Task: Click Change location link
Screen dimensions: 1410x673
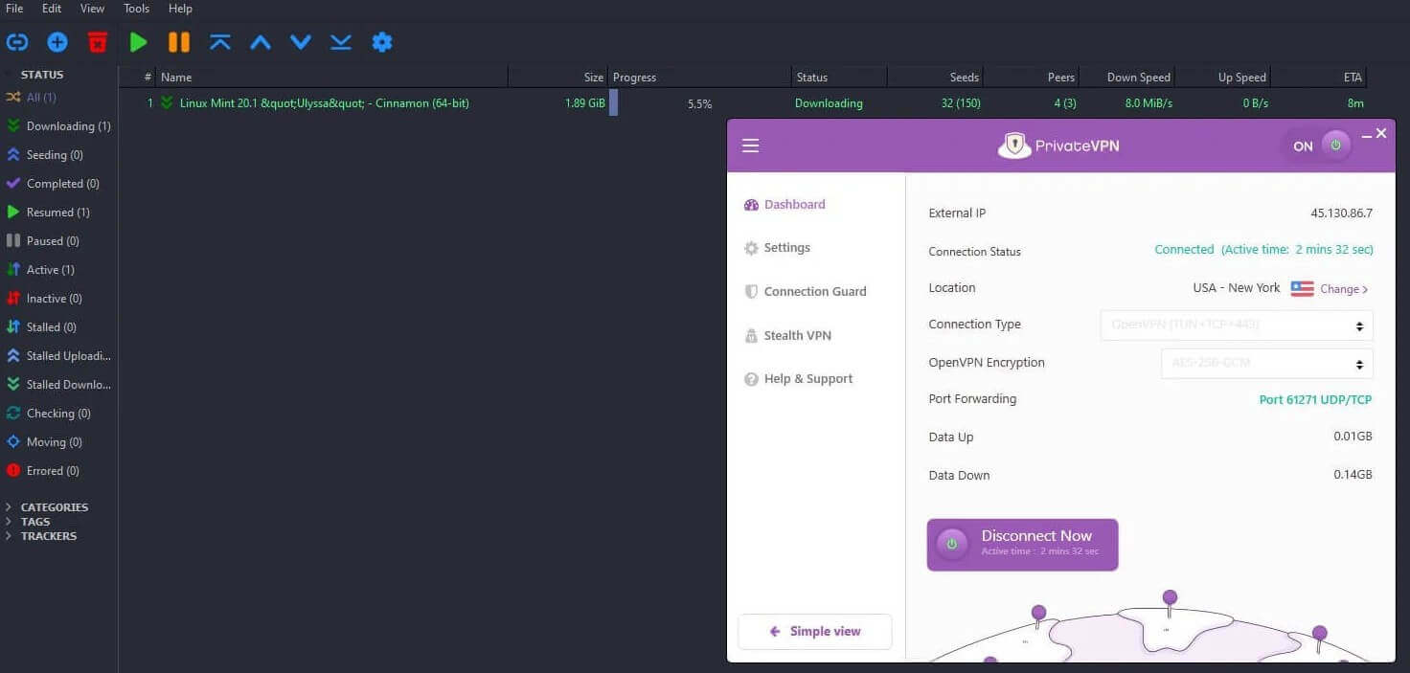Action: [1344, 289]
